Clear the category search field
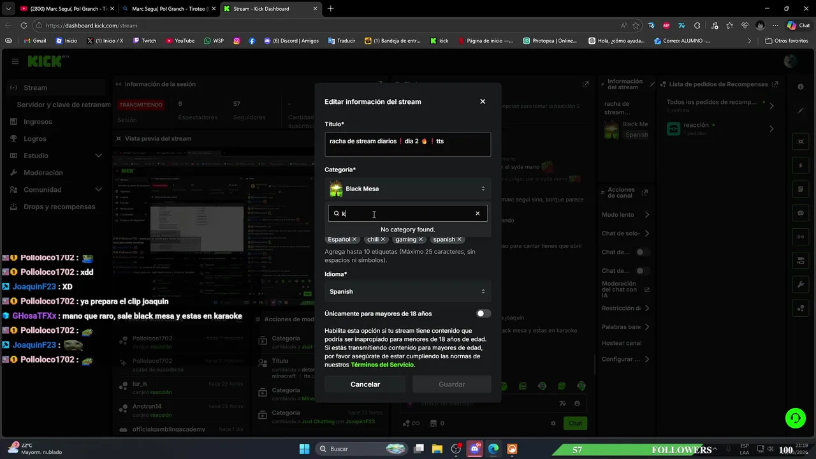Viewport: 816px width, 459px height. tap(477, 214)
